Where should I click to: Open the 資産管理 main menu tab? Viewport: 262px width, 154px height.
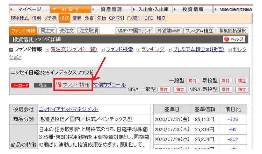click(111, 9)
